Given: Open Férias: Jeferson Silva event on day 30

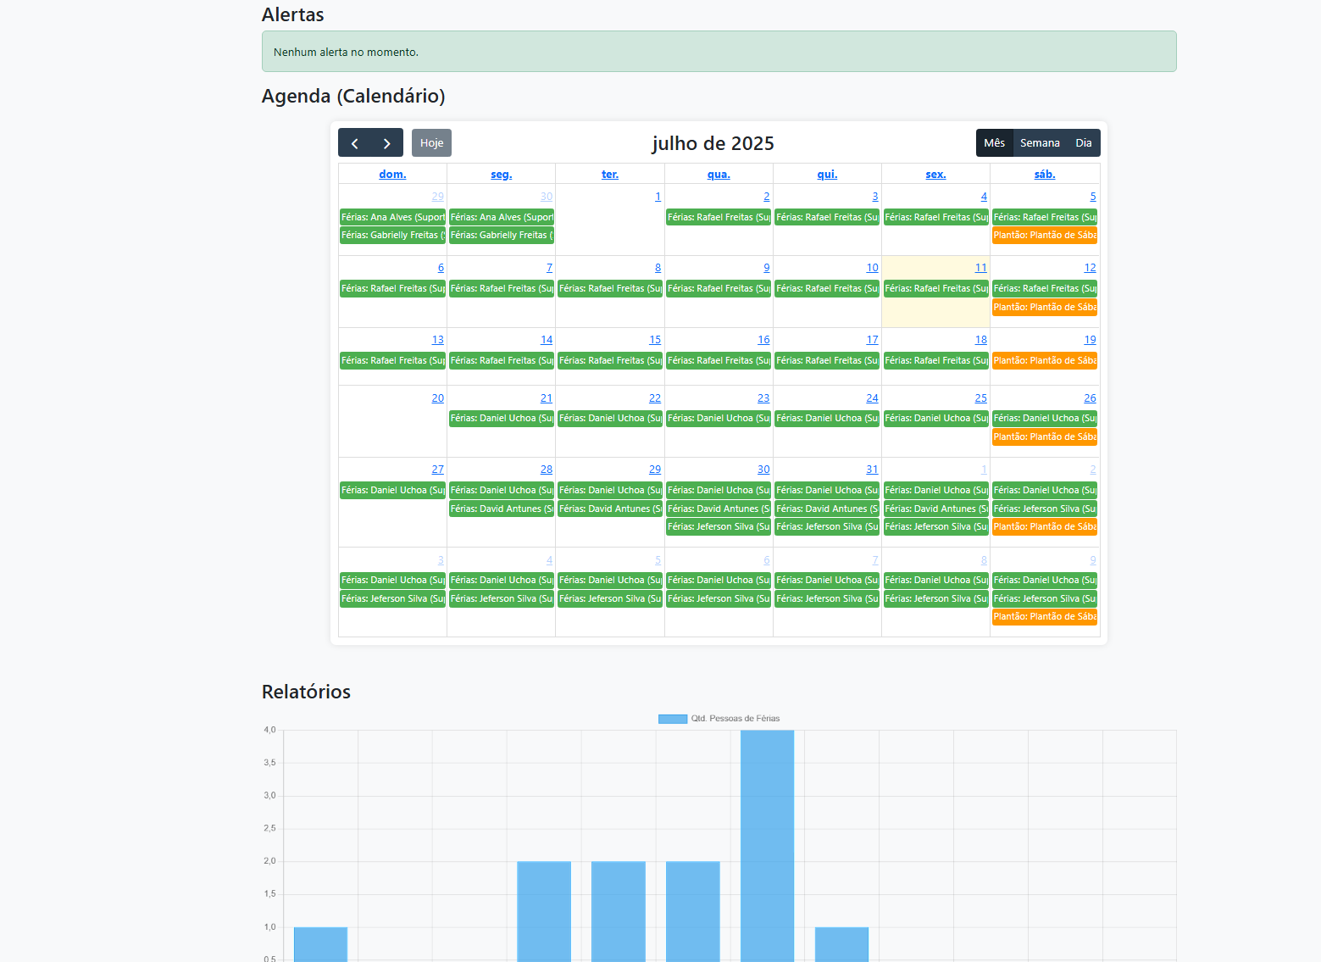Looking at the screenshot, I should pos(719,527).
